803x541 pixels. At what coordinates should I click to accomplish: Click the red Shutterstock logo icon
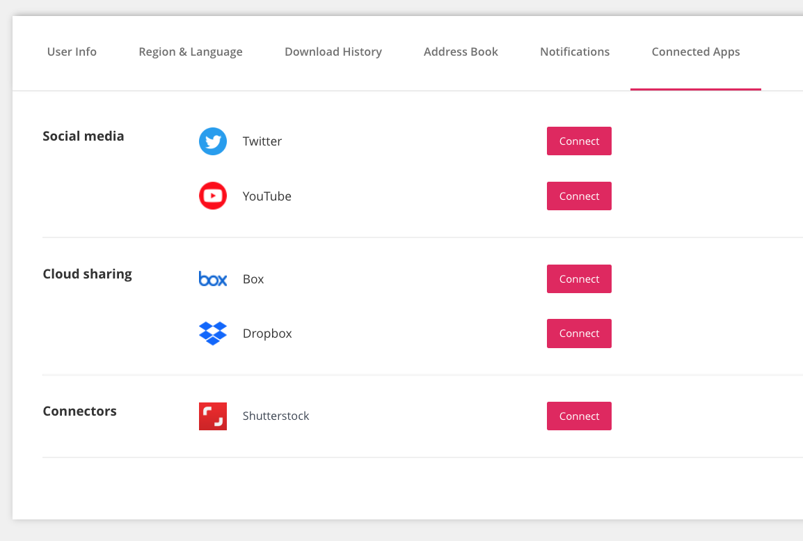213,416
